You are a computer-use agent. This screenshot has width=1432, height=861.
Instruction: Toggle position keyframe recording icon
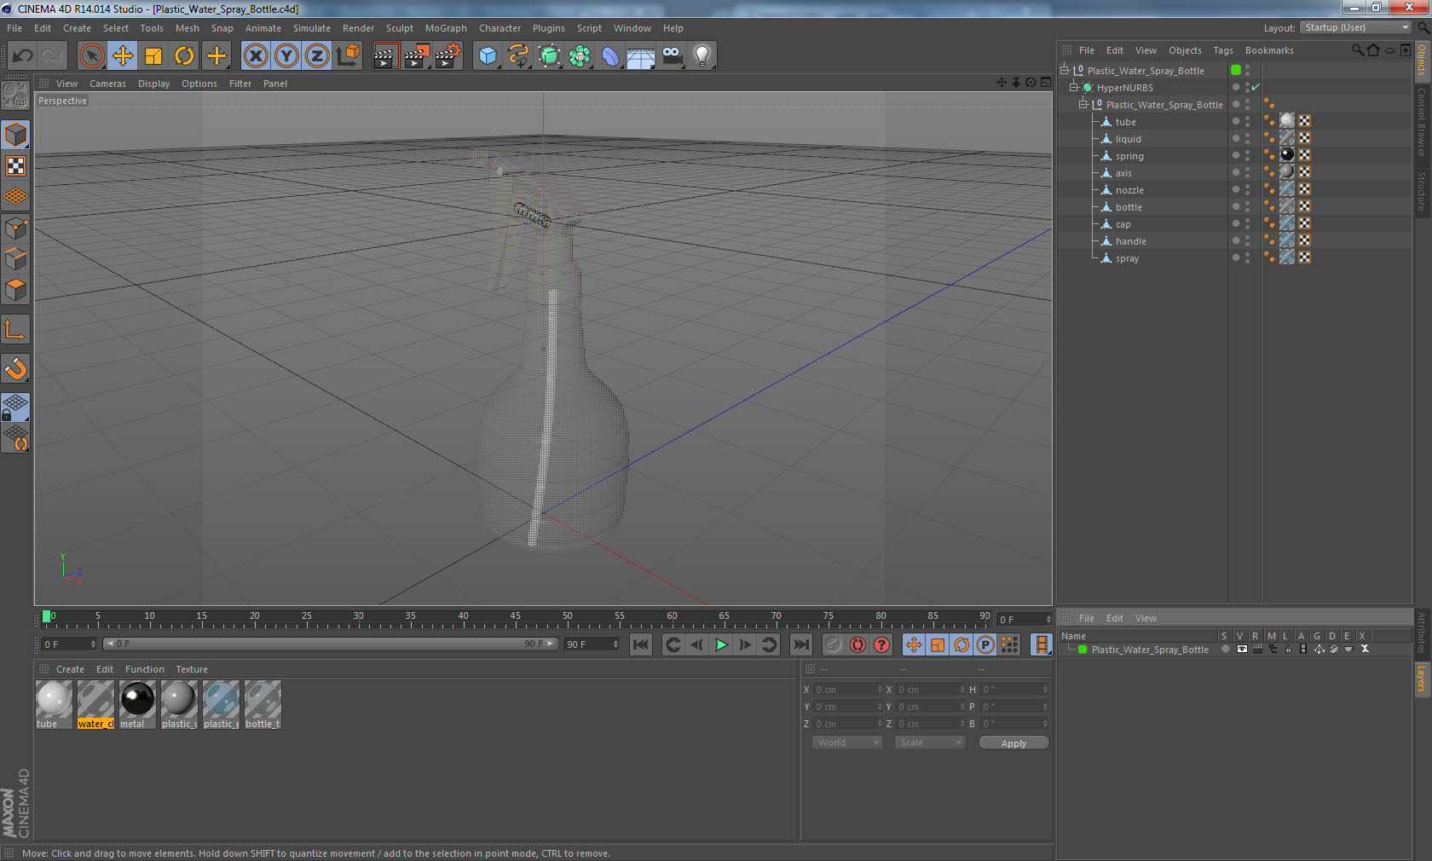(914, 644)
